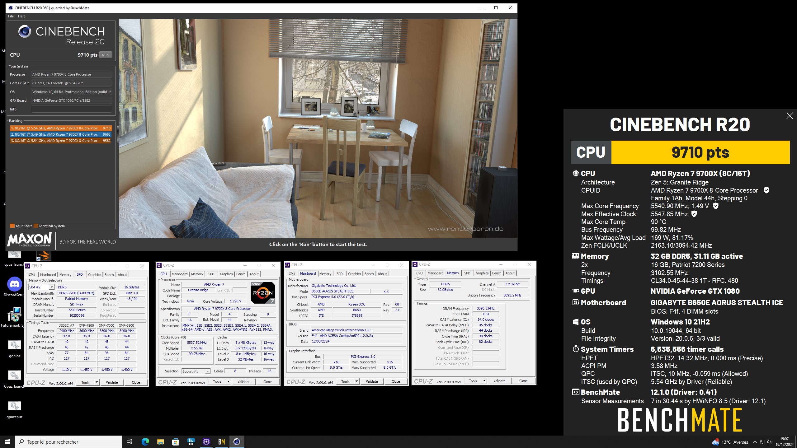Click the Cinebench icon in the title bar
This screenshot has width=797, height=448.
[11, 8]
